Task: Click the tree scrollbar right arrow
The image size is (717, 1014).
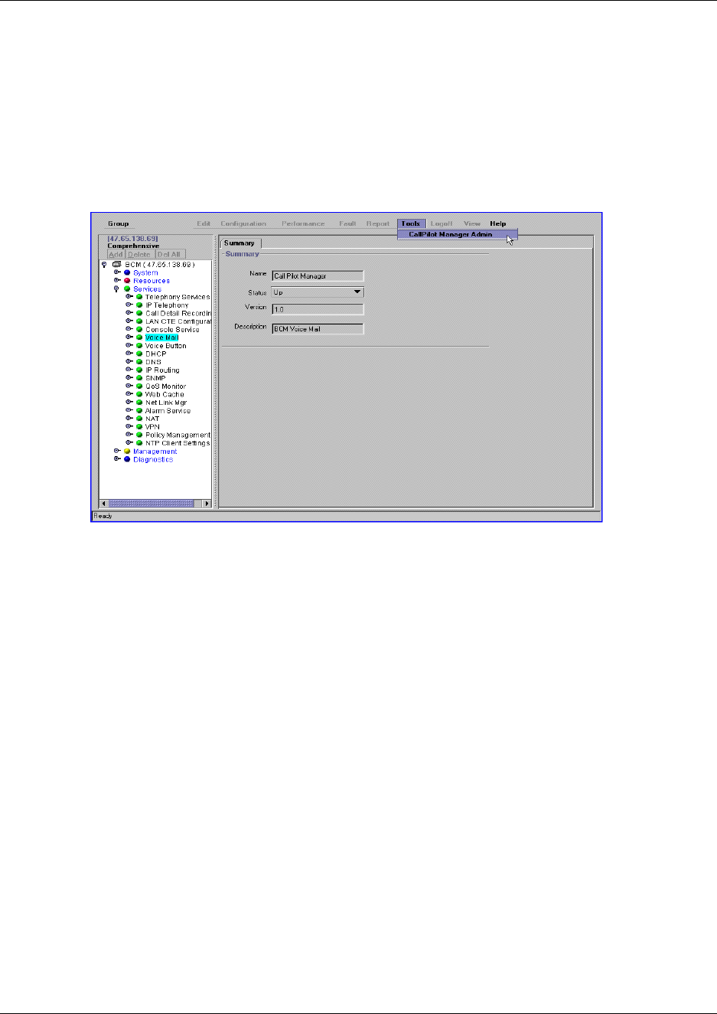Action: click(207, 504)
